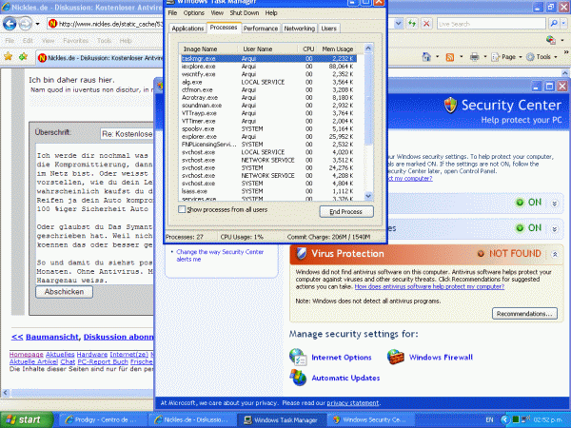Switch to Prodigy taskbar button
Viewport: 571px width, 428px height.
tap(103, 420)
